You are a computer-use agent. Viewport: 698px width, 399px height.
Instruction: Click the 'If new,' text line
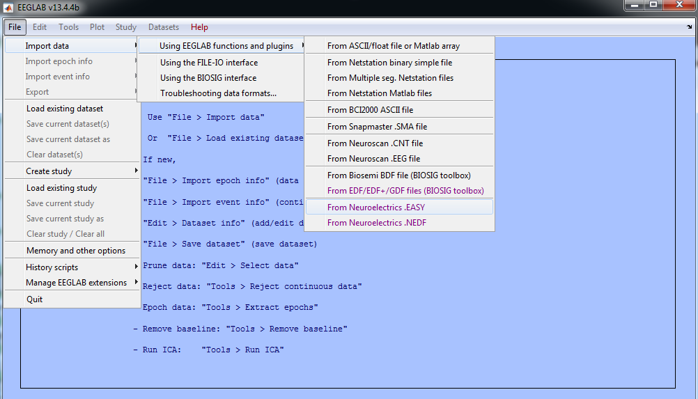[x=160, y=159]
